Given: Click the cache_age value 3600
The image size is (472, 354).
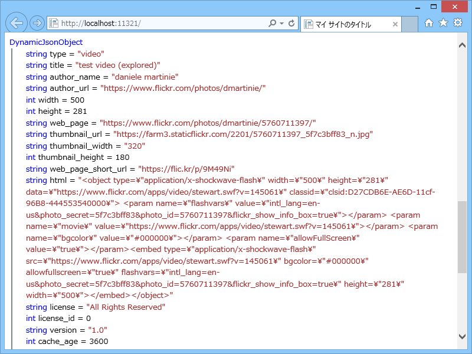Looking at the screenshot, I should tap(99, 342).
